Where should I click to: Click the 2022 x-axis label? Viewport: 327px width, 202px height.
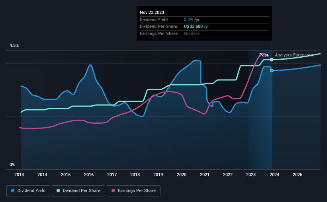(228, 175)
